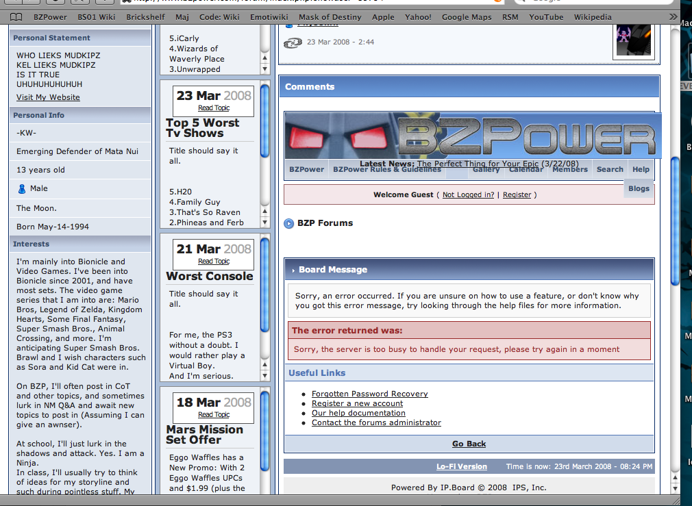Open the user avatar thumbnail
Viewport: 692px width, 506px height.
pyautogui.click(x=633, y=40)
